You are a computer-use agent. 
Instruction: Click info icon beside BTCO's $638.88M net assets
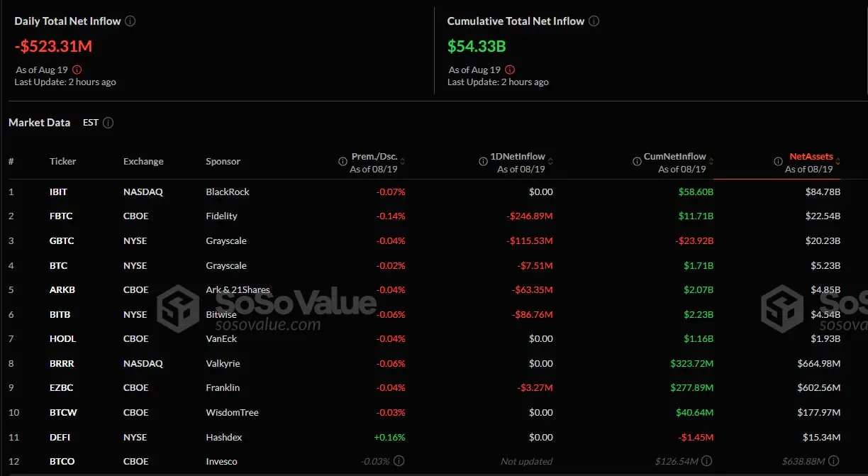pyautogui.click(x=834, y=462)
